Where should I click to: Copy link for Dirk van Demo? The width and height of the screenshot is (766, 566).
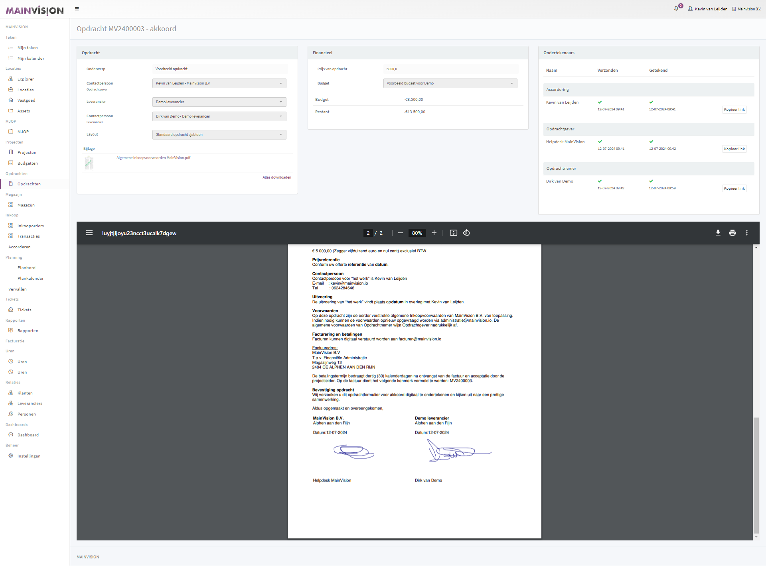coord(734,189)
